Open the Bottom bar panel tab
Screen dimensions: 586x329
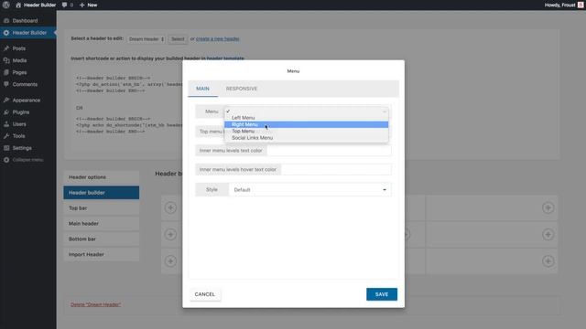pyautogui.click(x=102, y=239)
